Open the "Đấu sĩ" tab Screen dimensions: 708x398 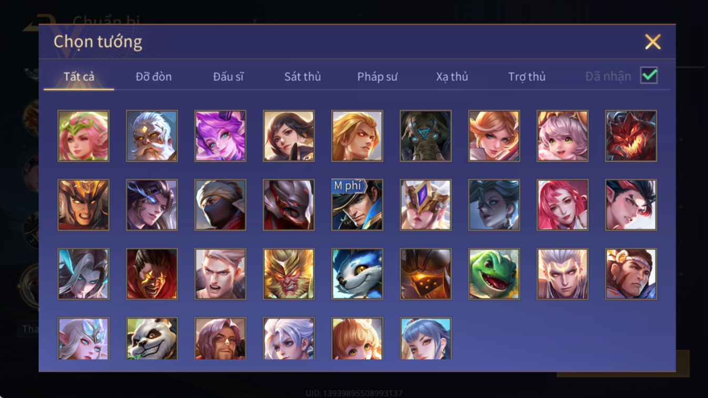click(228, 77)
